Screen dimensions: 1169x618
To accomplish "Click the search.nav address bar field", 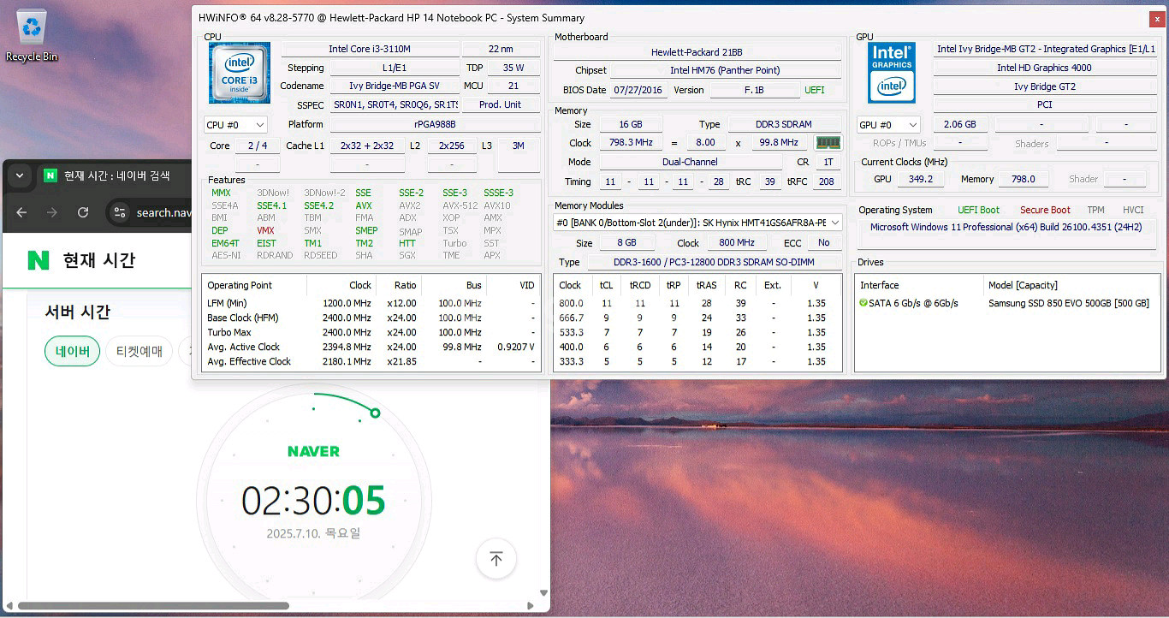I will (163, 212).
